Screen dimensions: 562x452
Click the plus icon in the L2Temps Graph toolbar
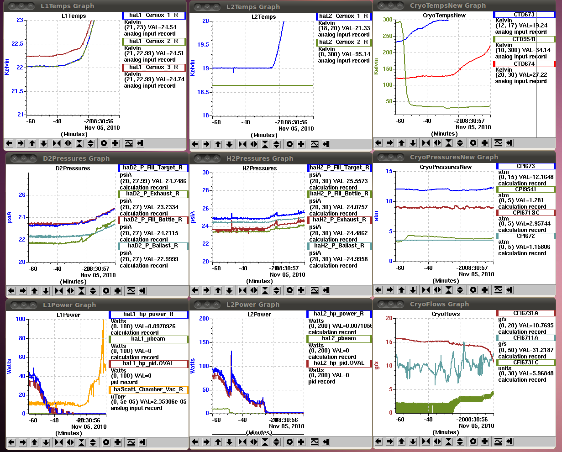click(x=301, y=144)
